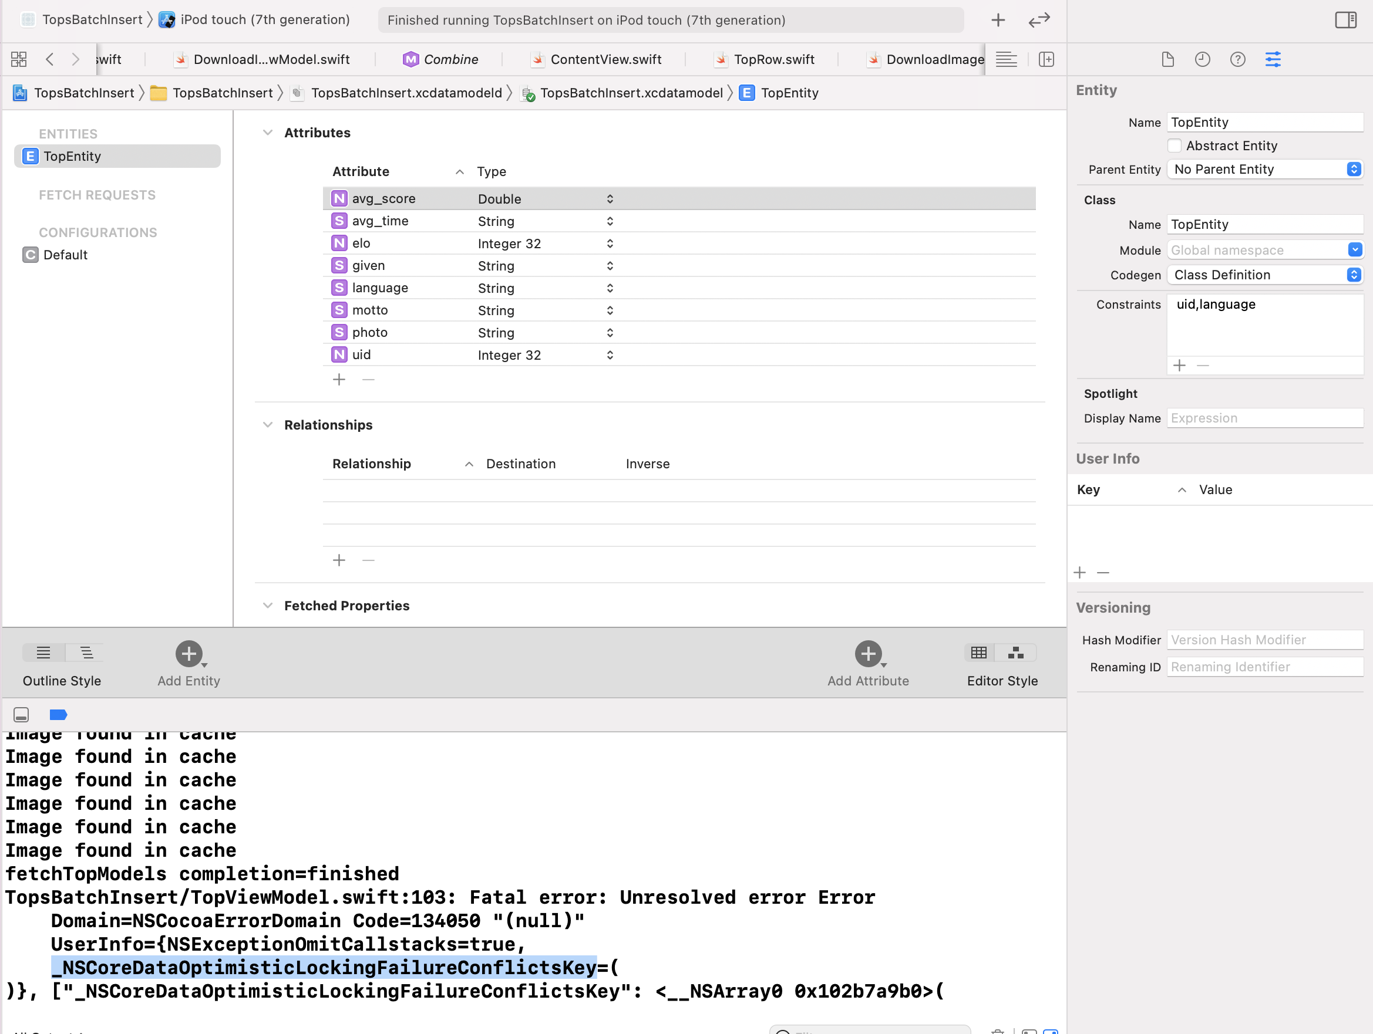Open the editor options lines icon
This screenshot has width=1373, height=1034.
[x=1006, y=59]
